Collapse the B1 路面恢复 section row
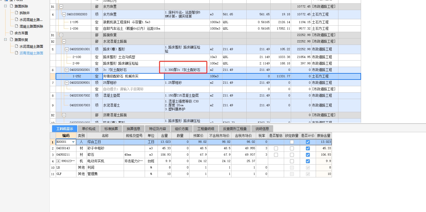 pyautogui.click(x=61, y=35)
